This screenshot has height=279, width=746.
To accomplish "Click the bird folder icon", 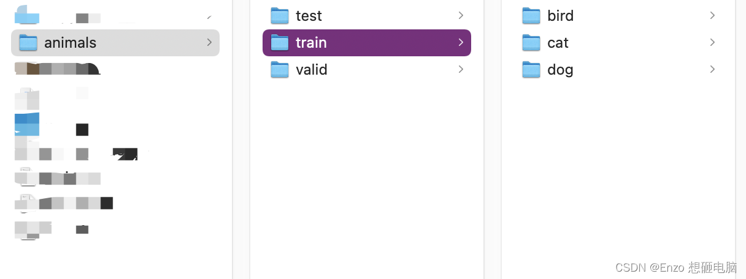I will coord(531,15).
